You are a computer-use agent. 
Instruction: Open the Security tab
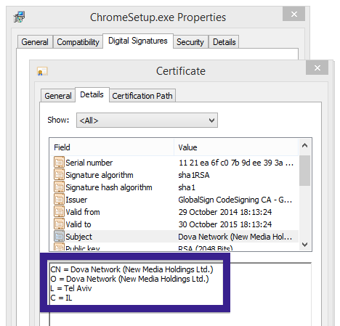tap(190, 42)
